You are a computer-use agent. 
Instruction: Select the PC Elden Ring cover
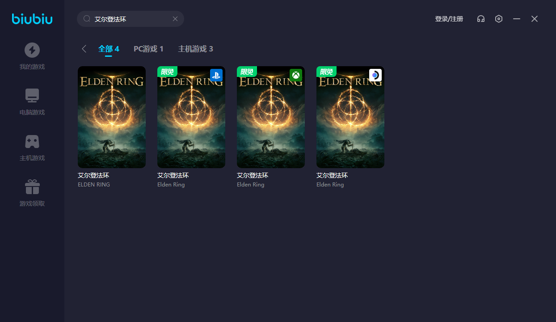coord(112,117)
